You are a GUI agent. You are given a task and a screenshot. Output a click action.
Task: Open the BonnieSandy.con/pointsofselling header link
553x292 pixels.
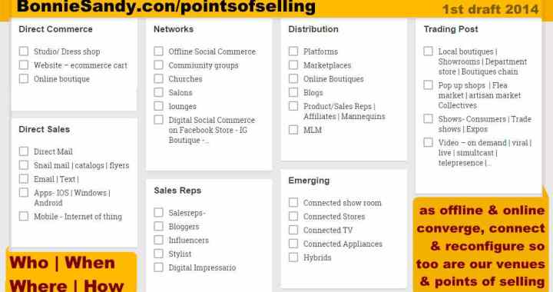click(x=166, y=6)
